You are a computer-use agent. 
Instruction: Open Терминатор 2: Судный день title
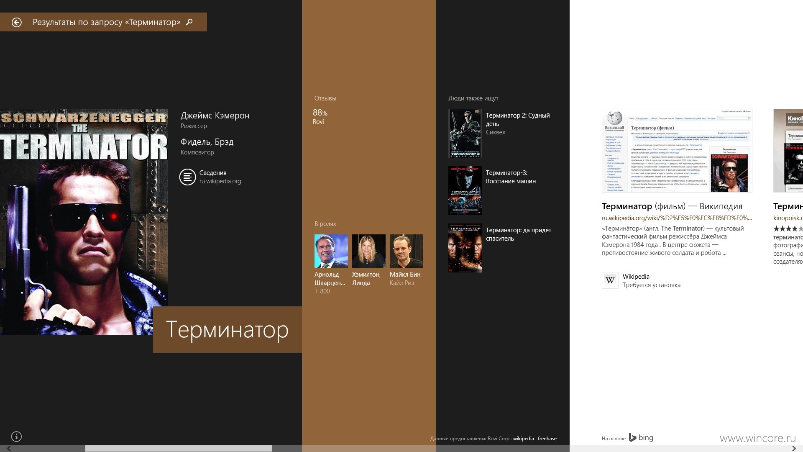click(x=518, y=120)
